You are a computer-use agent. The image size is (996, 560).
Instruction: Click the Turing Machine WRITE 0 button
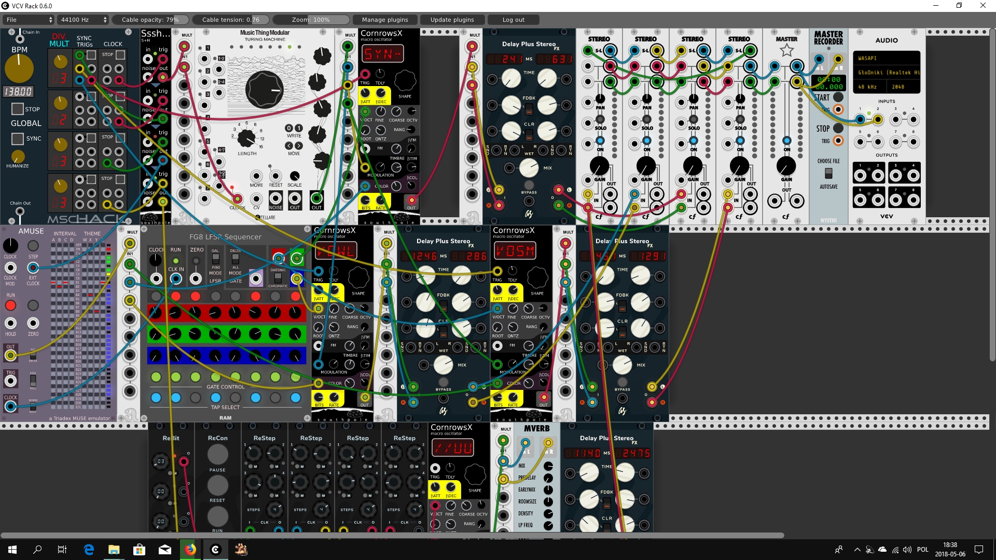point(289,128)
